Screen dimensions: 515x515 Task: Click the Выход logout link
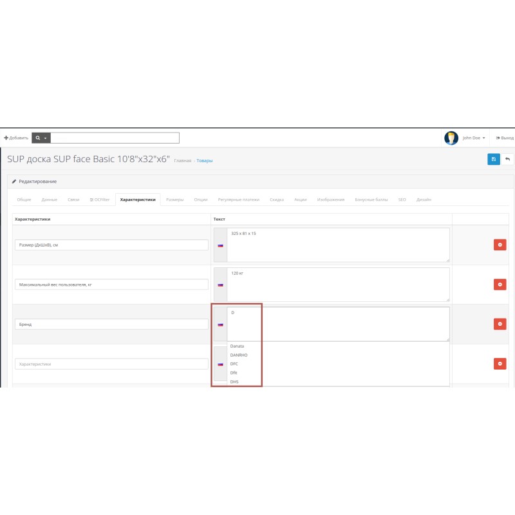505,138
